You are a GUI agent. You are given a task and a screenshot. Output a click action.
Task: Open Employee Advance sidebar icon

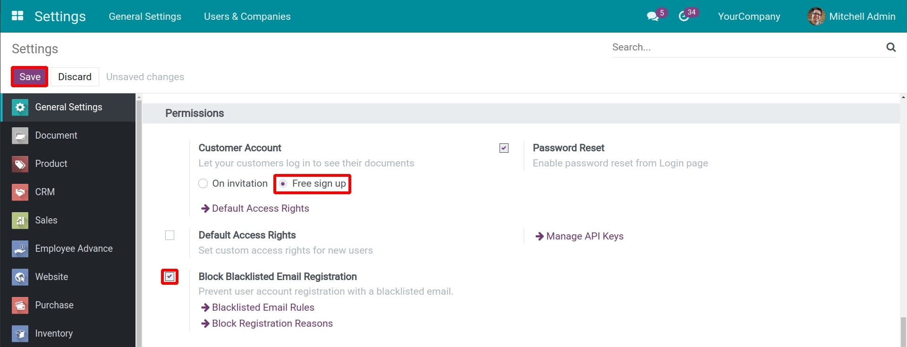(20, 249)
